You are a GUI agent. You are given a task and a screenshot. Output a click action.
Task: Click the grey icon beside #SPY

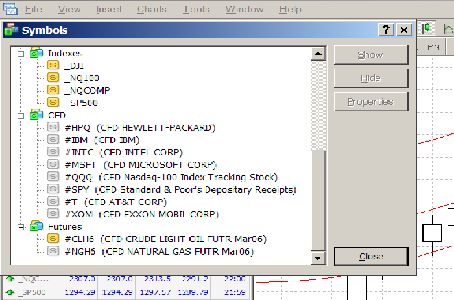53,189
